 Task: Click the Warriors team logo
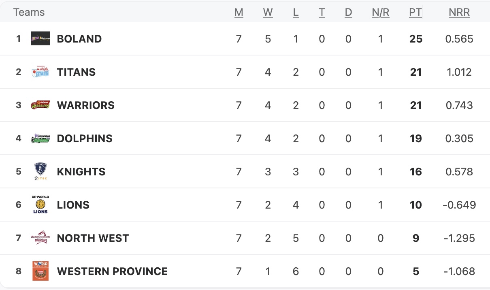[40, 105]
